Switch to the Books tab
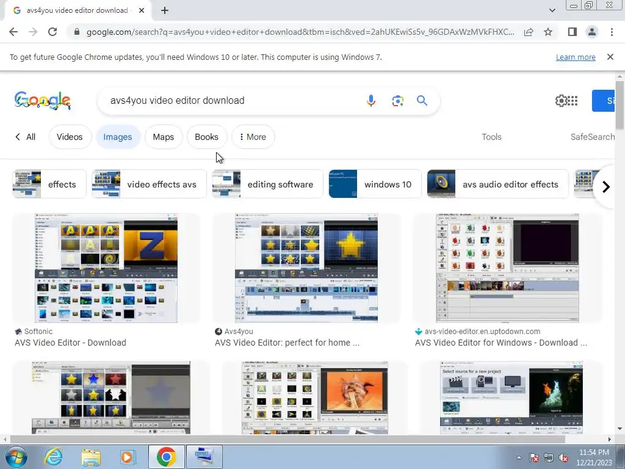Screen dimensions: 625x469 click(x=206, y=137)
